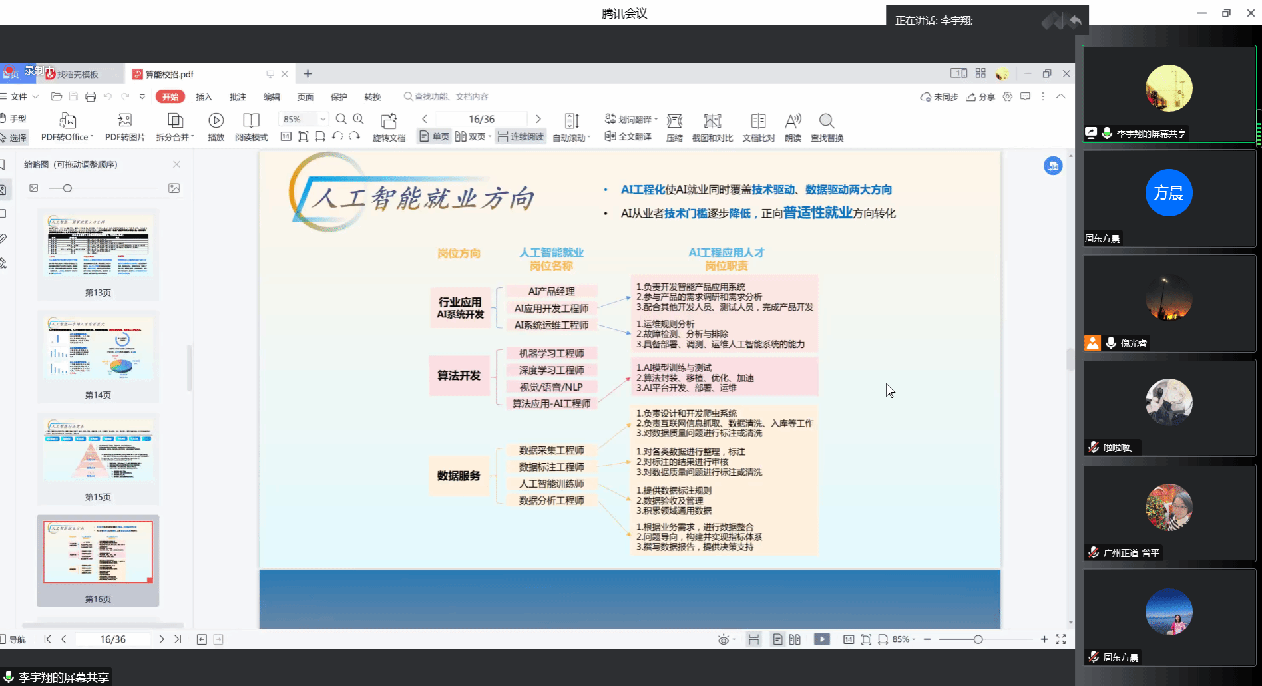Launch 文档比对 document compare
The height and width of the screenshot is (686, 1262).
pos(758,121)
